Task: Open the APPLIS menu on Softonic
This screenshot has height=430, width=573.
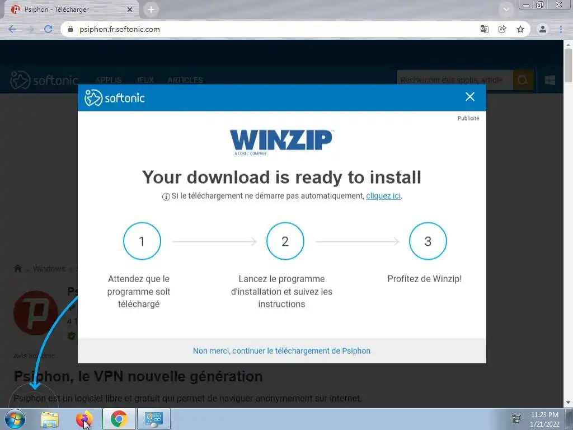Action: tap(109, 80)
